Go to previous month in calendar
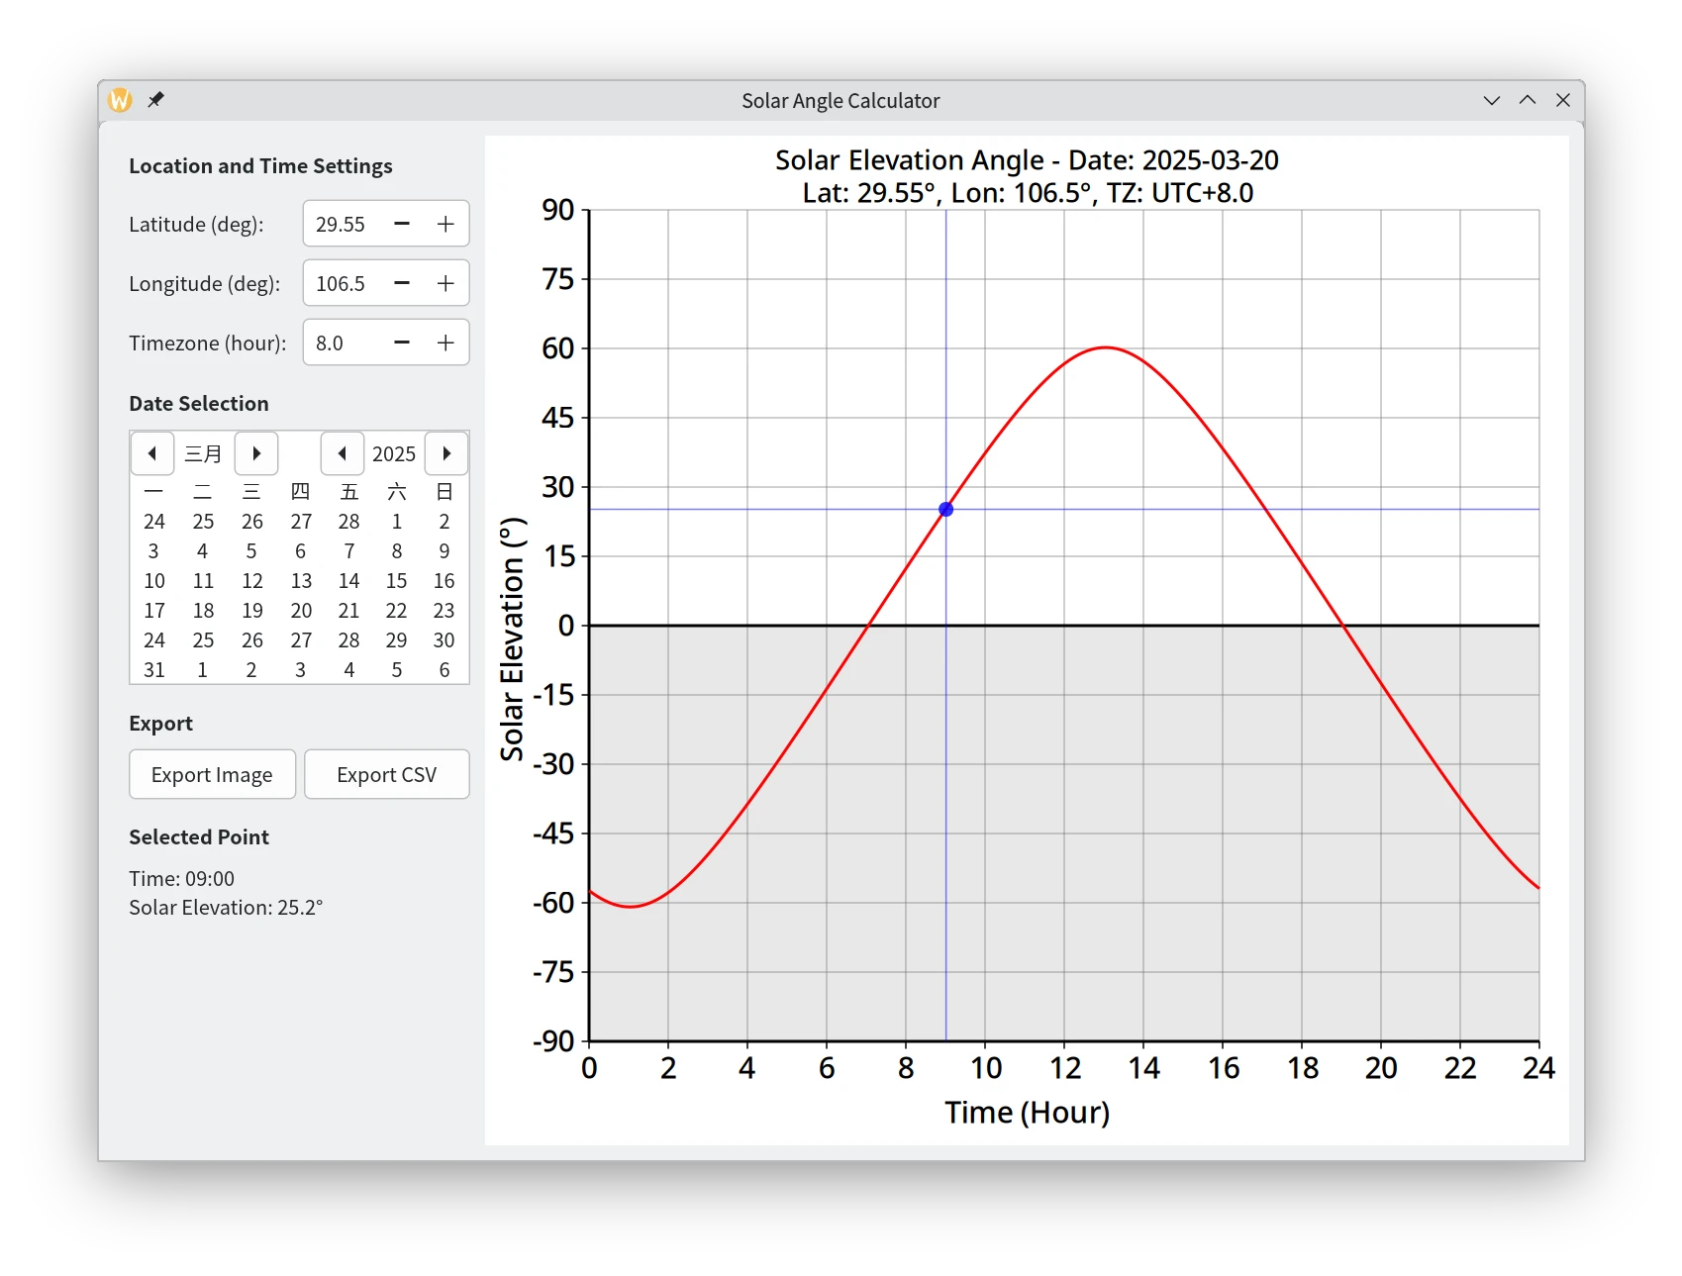This screenshot has height=1276, width=1682. 152,453
